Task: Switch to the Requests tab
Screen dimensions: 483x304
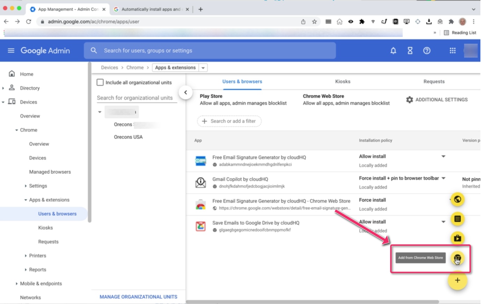Action: [x=434, y=81]
